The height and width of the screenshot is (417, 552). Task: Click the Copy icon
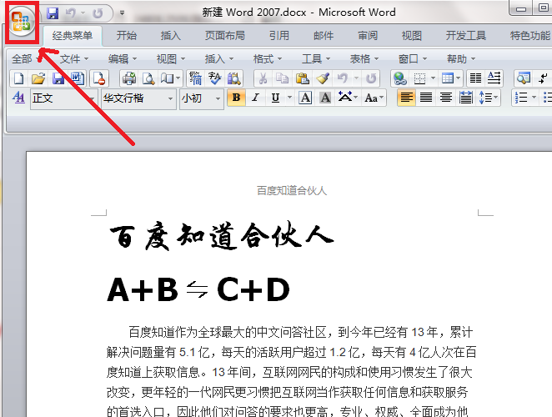tap(282, 78)
